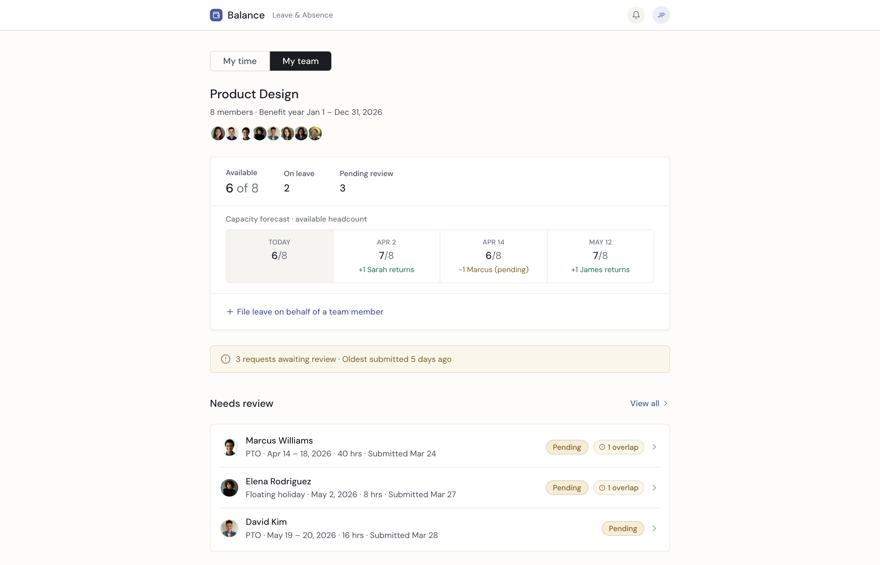Click the Balance app logo icon
The height and width of the screenshot is (565, 880).
(x=216, y=15)
